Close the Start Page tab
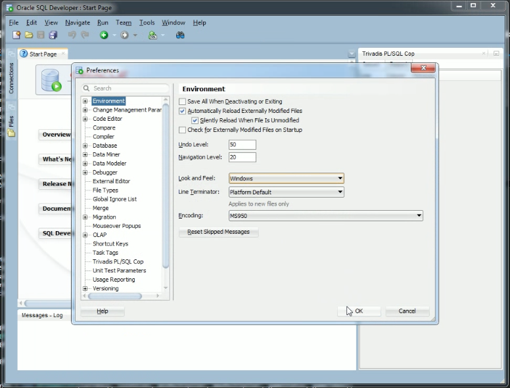 coord(64,54)
